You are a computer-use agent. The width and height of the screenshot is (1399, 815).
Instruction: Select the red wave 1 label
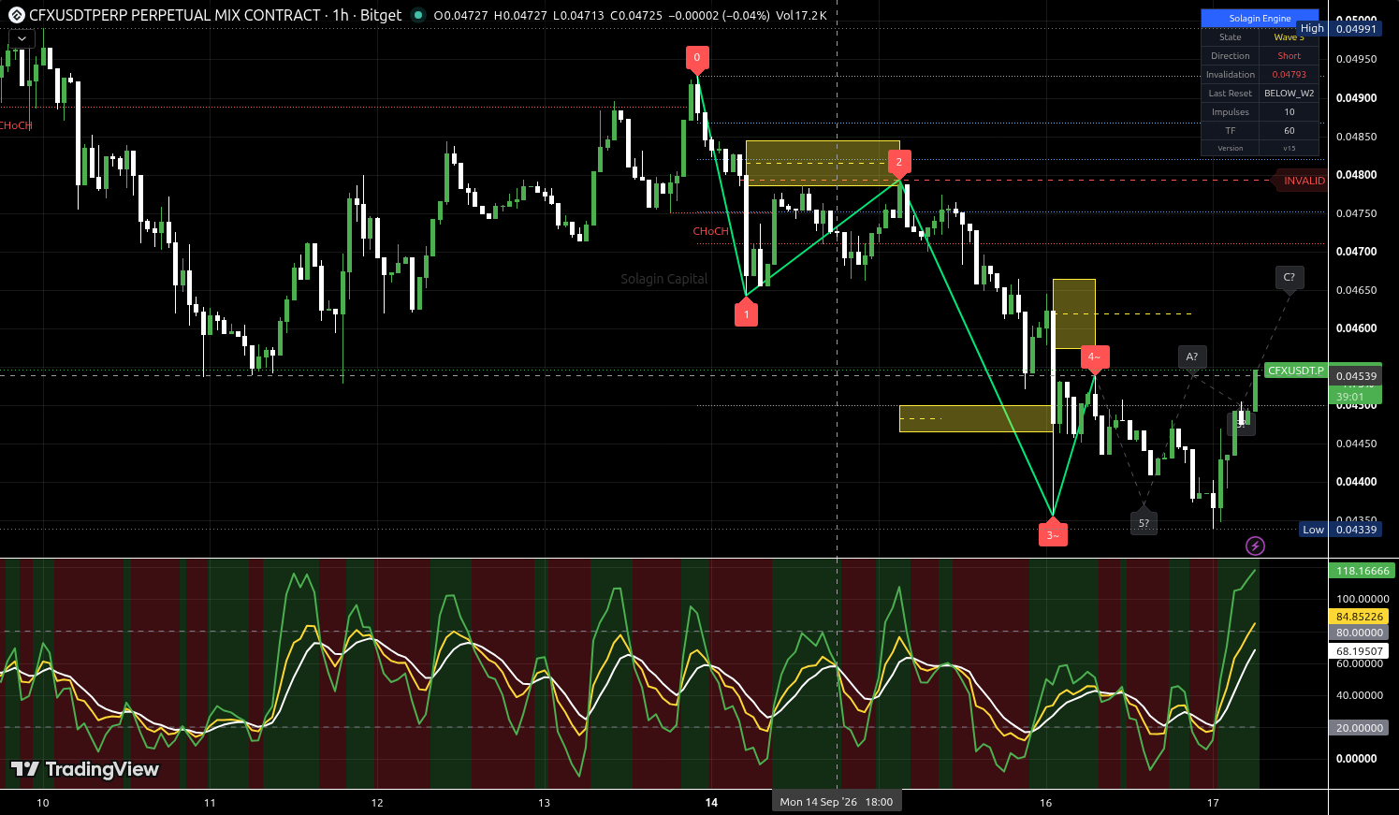point(746,313)
